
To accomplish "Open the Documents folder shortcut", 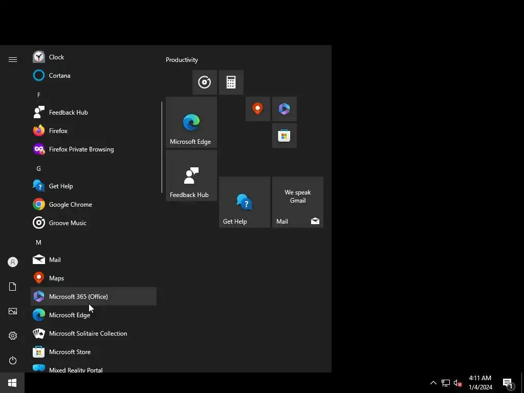I will pyautogui.click(x=13, y=287).
